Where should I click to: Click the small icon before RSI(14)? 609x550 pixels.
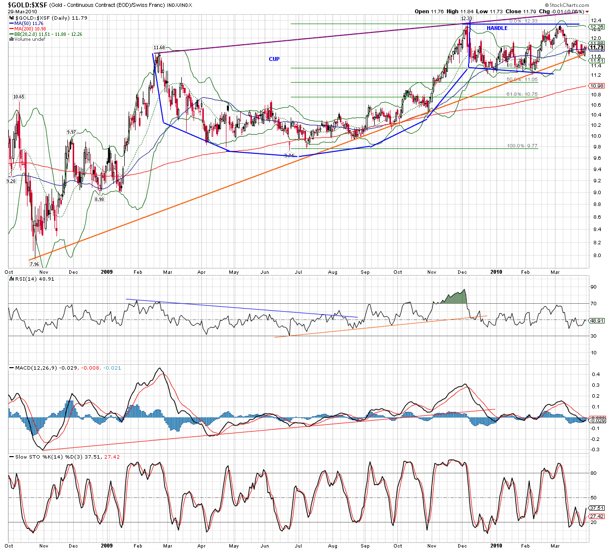[x=12, y=279]
